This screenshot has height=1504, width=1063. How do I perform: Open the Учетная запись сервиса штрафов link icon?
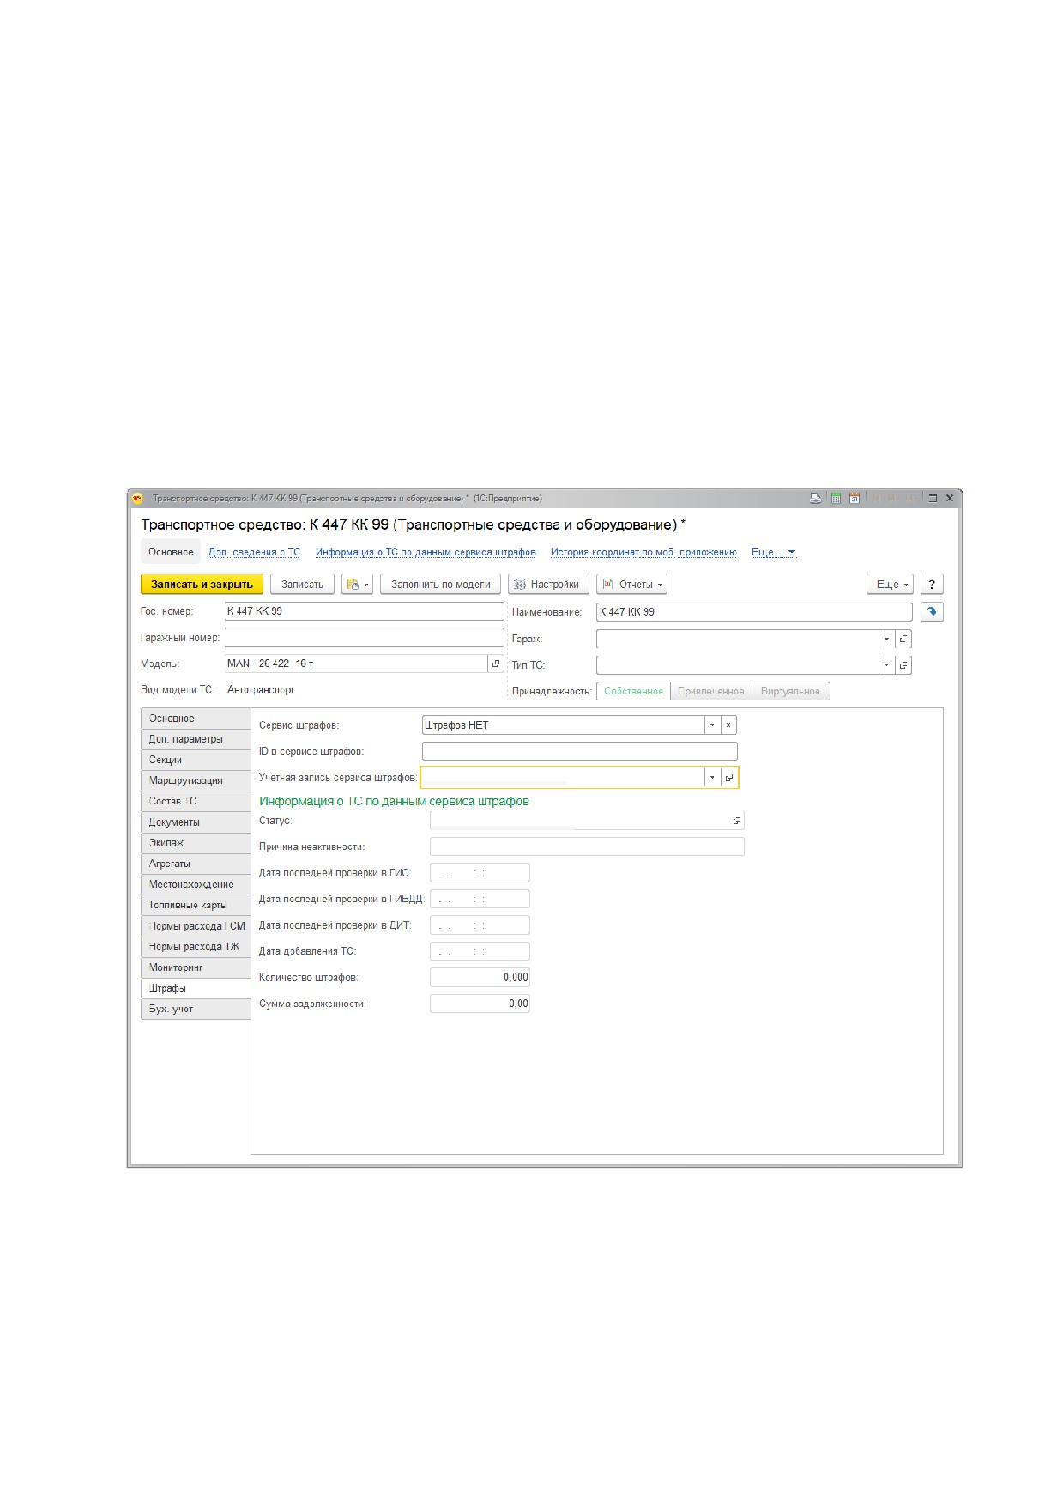pos(728,778)
